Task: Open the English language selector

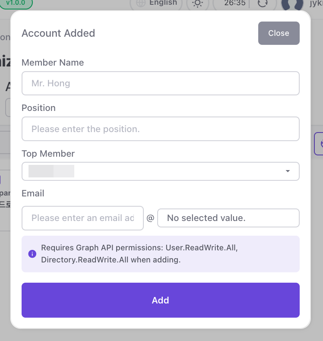Action: [x=163, y=3]
